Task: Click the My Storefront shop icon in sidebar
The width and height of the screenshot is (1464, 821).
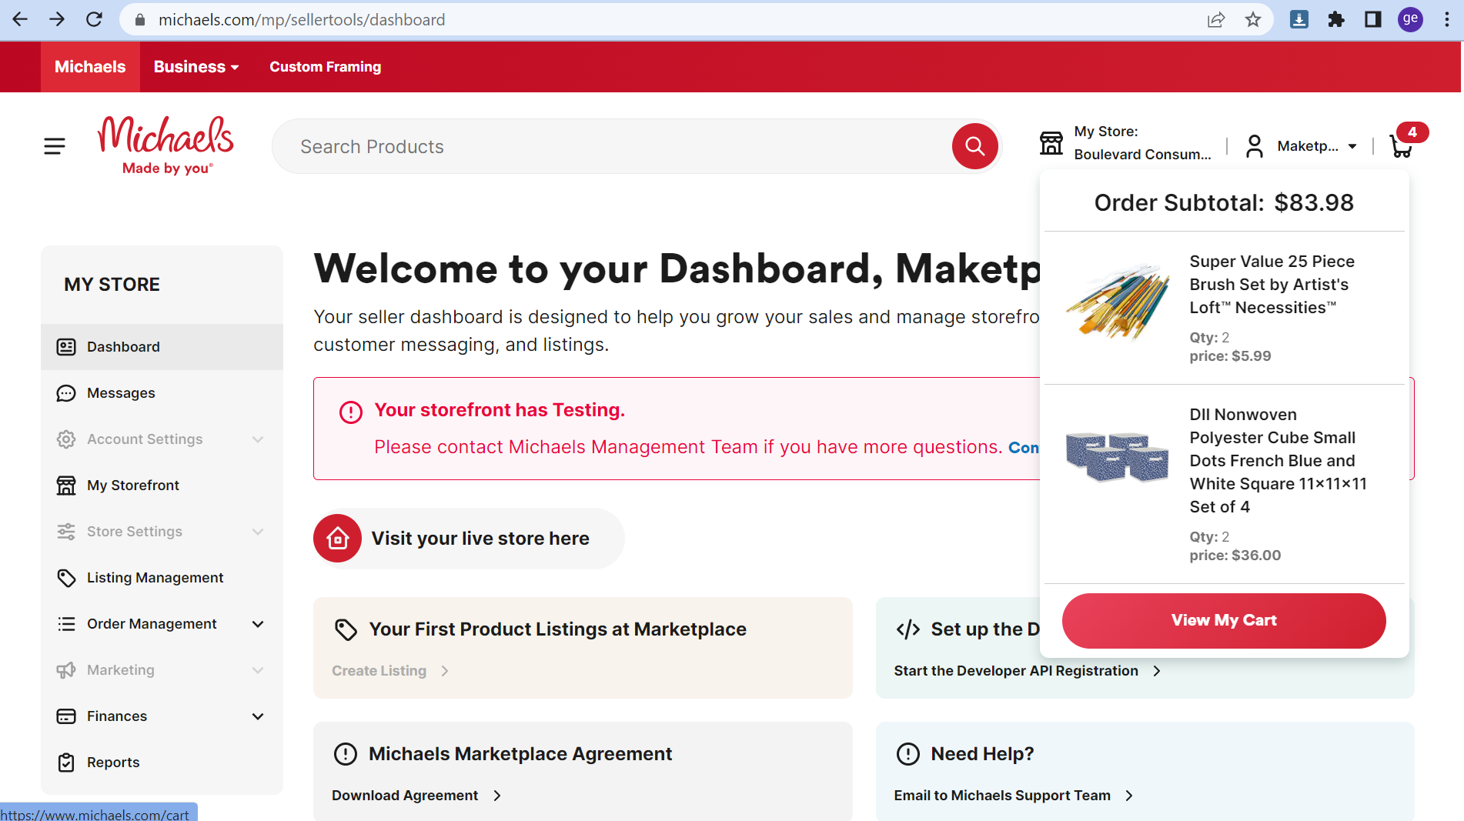Action: (x=66, y=486)
